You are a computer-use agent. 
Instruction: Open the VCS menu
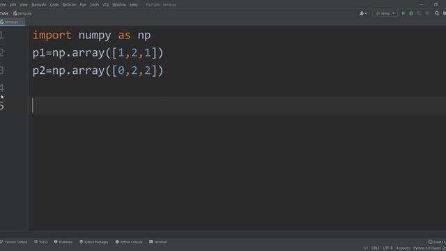(x=105, y=5)
